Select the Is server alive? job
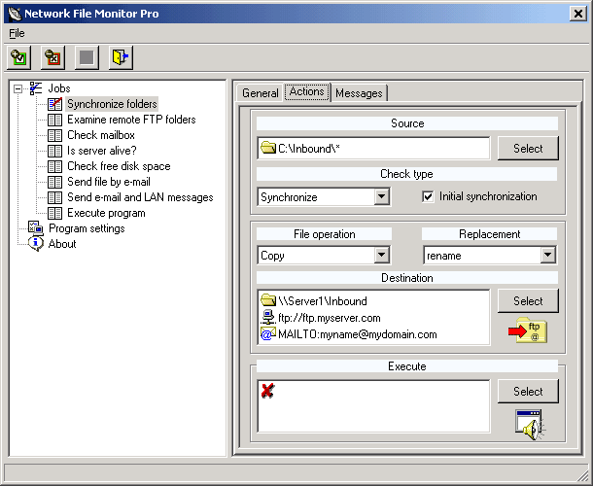 (x=102, y=151)
